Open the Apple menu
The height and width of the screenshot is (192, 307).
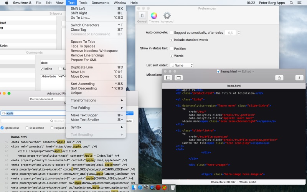[7, 3]
